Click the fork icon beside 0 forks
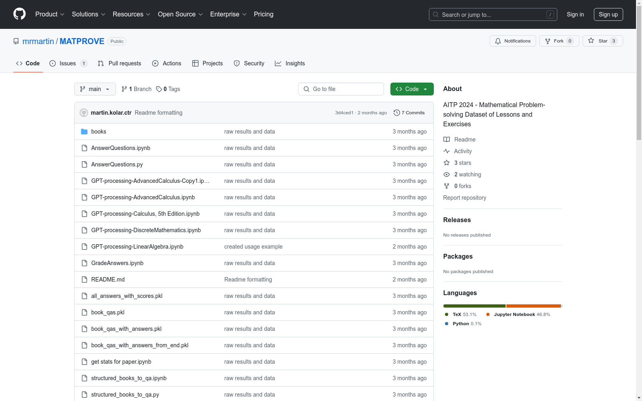This screenshot has width=642, height=401. click(447, 186)
